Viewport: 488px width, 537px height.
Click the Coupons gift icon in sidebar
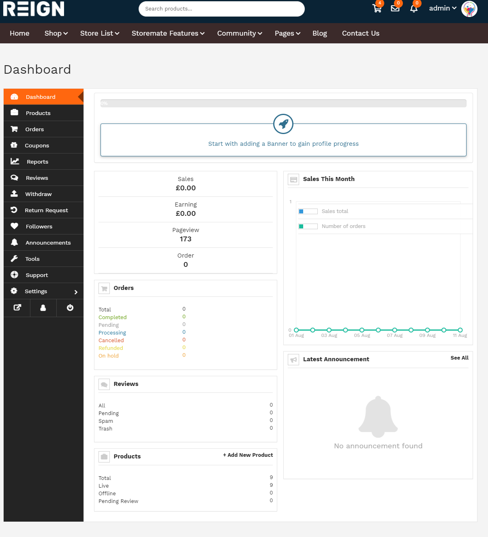[14, 145]
